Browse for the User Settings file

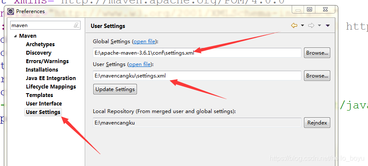coord(317,76)
